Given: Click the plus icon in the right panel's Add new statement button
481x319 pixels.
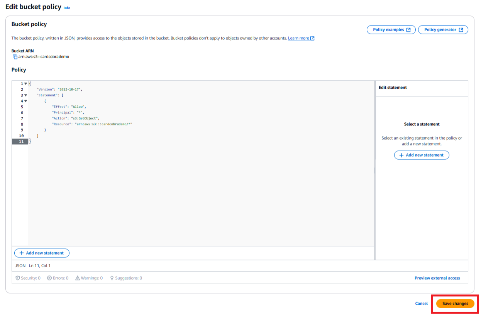Looking at the screenshot, I should coord(401,155).
